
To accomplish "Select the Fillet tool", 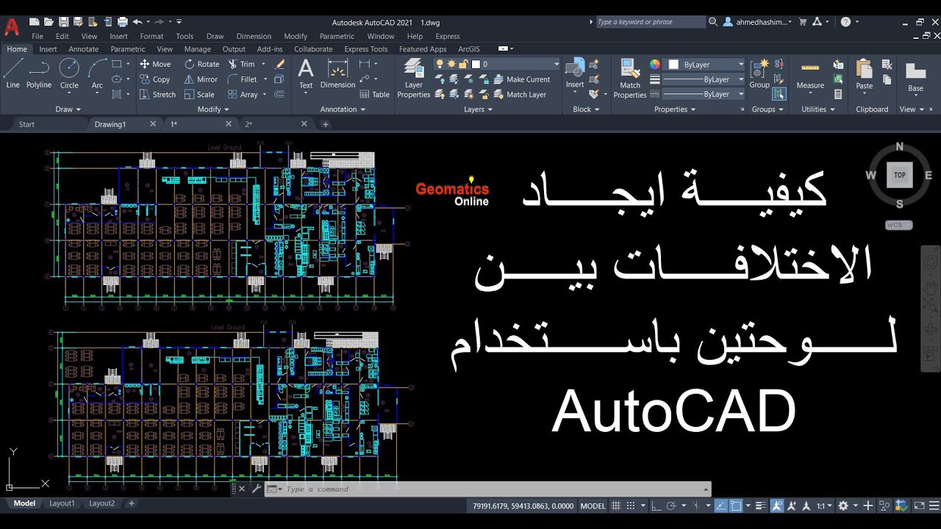I will 243,79.
